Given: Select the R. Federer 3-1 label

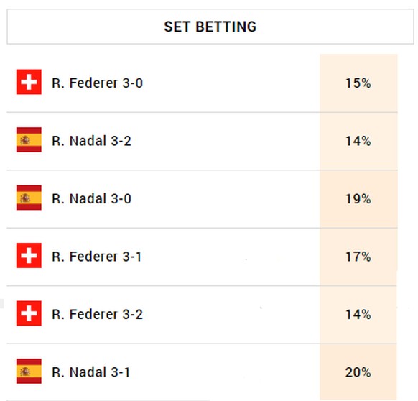Looking at the screenshot, I should (96, 257).
